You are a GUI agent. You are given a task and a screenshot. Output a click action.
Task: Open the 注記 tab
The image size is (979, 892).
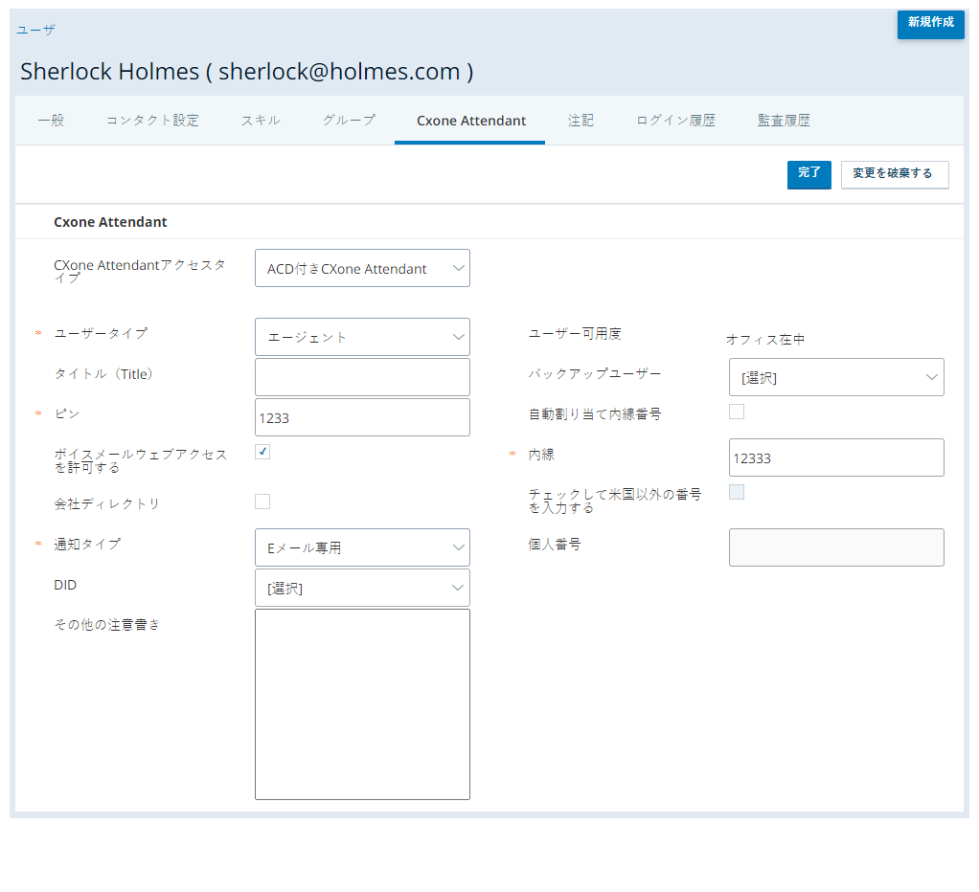pos(581,121)
